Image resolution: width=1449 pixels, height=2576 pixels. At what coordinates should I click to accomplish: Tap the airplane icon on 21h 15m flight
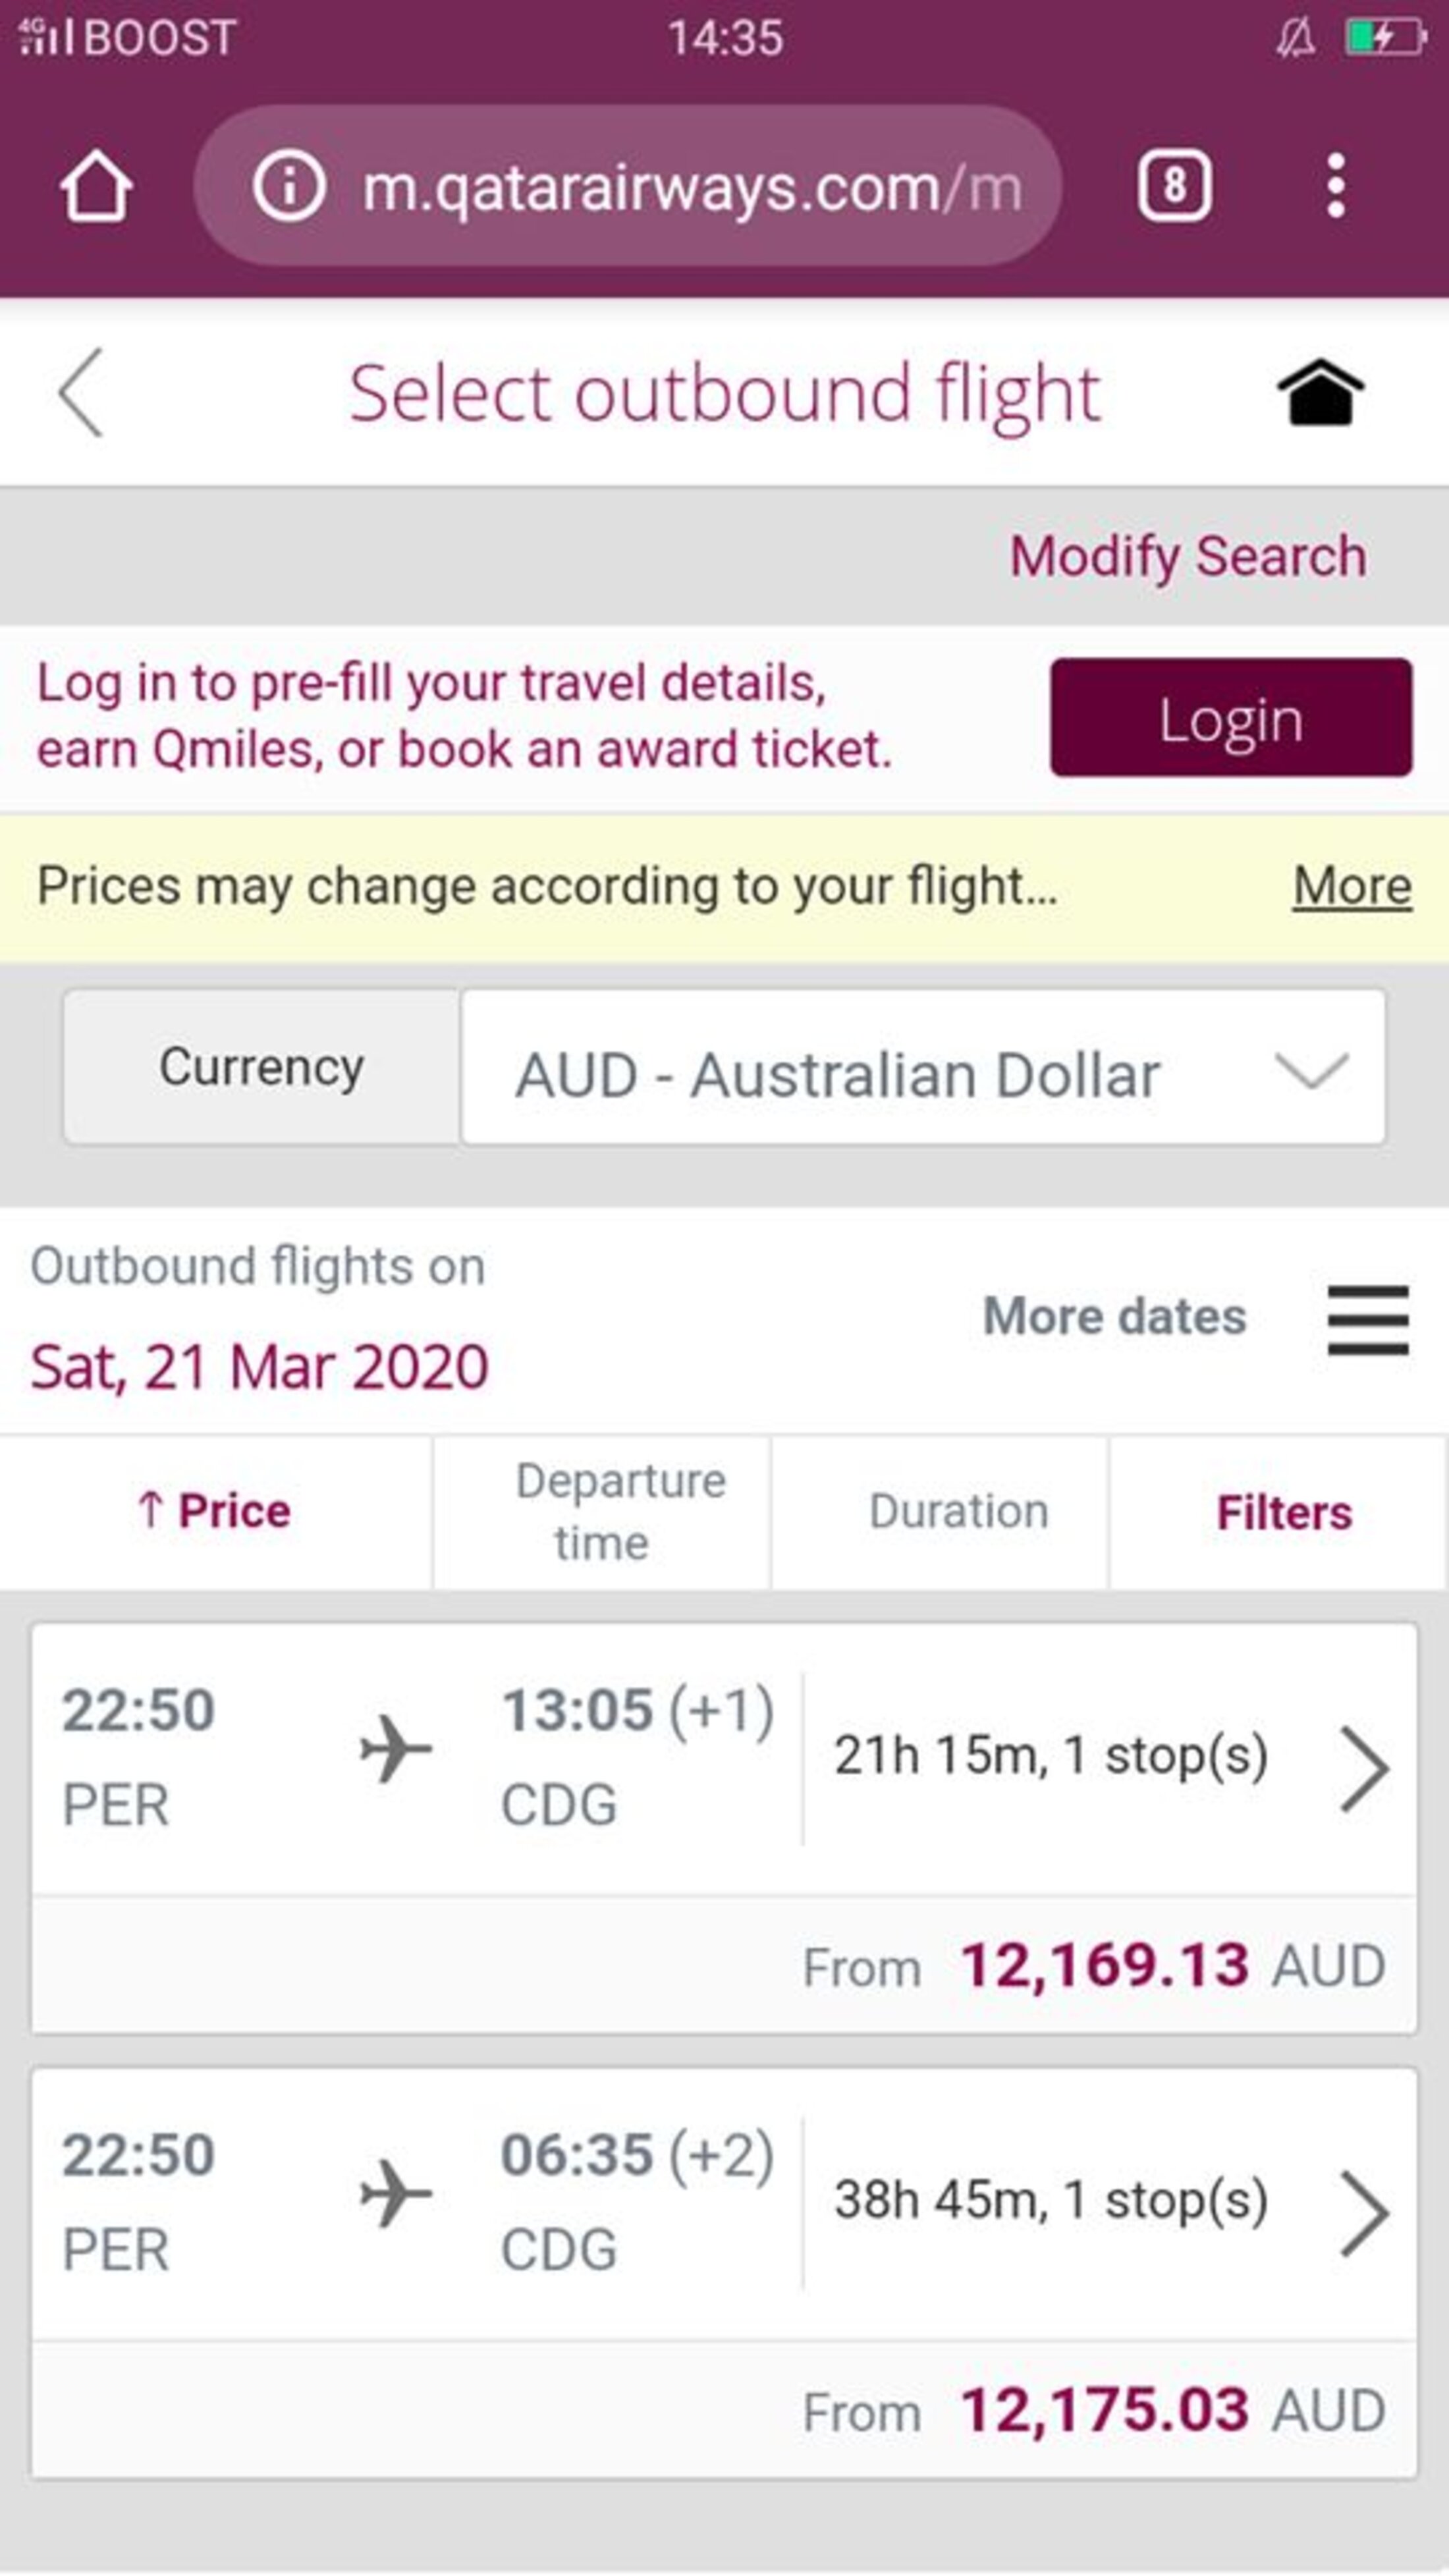[x=396, y=1749]
